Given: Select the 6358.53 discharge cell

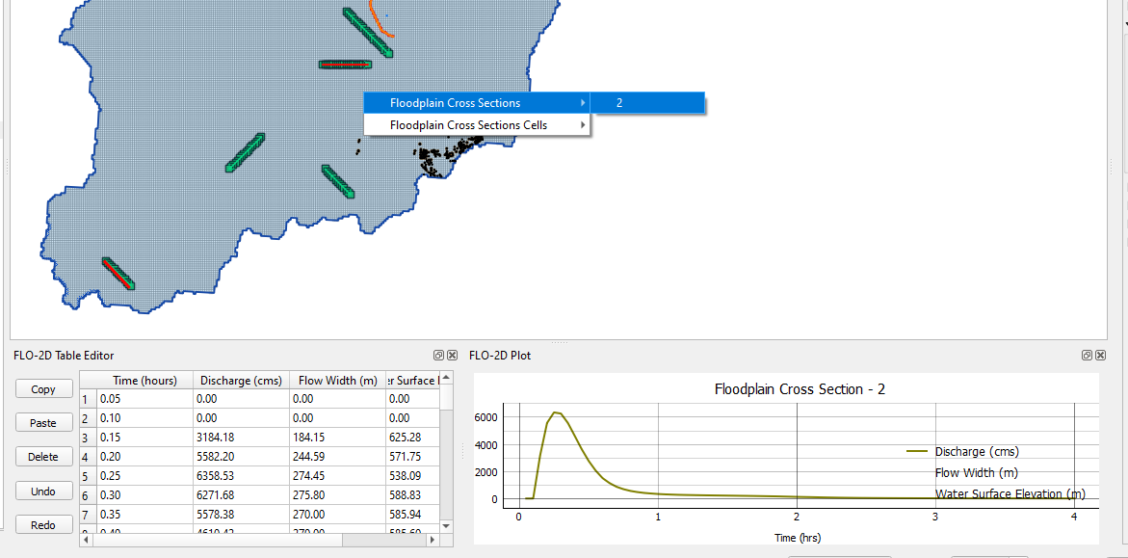Looking at the screenshot, I should [x=240, y=476].
